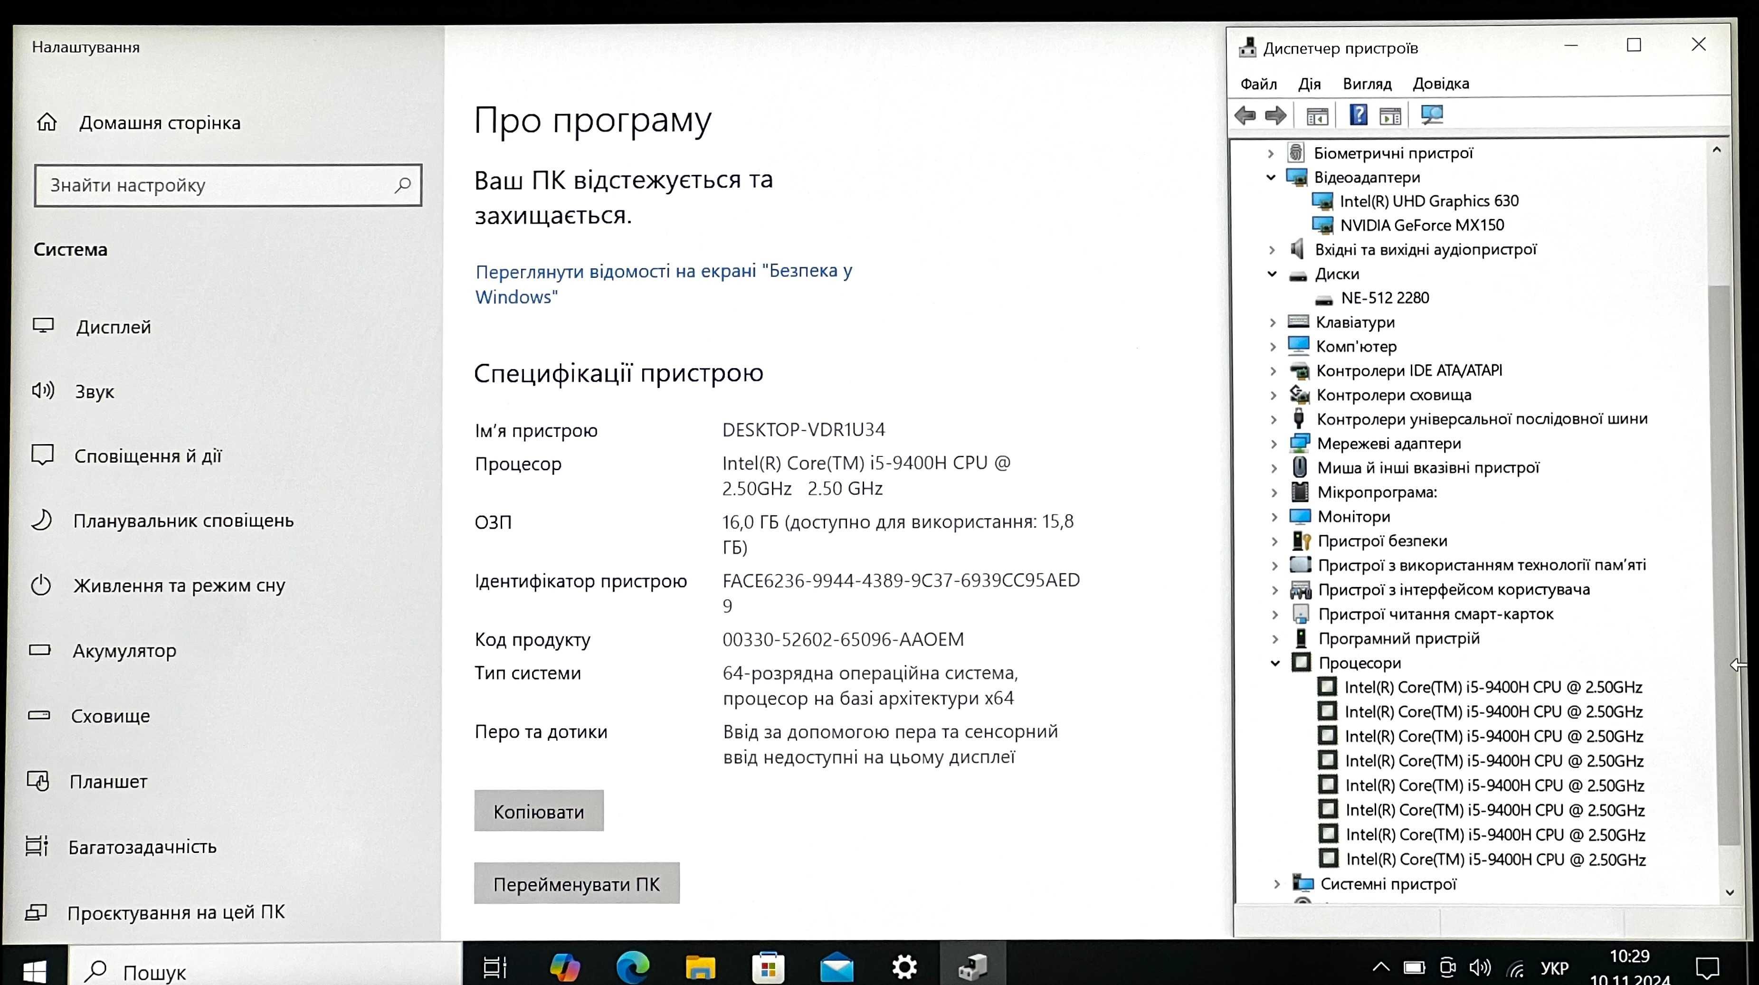The height and width of the screenshot is (985, 1759).
Task: Open Home page house icon in Settings
Action: (47, 122)
